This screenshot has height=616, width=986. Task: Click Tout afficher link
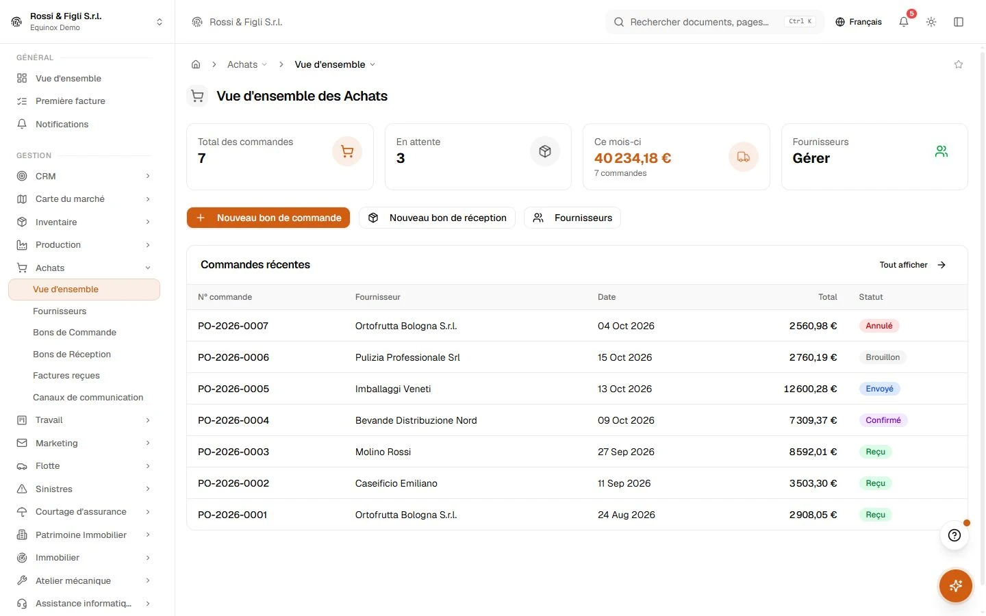tap(913, 265)
